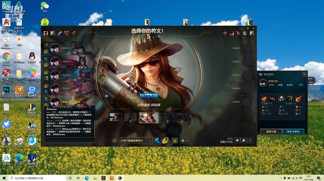Click champion portrait in hero info panel
The height and width of the screenshot is (181, 324).
click(x=263, y=83)
